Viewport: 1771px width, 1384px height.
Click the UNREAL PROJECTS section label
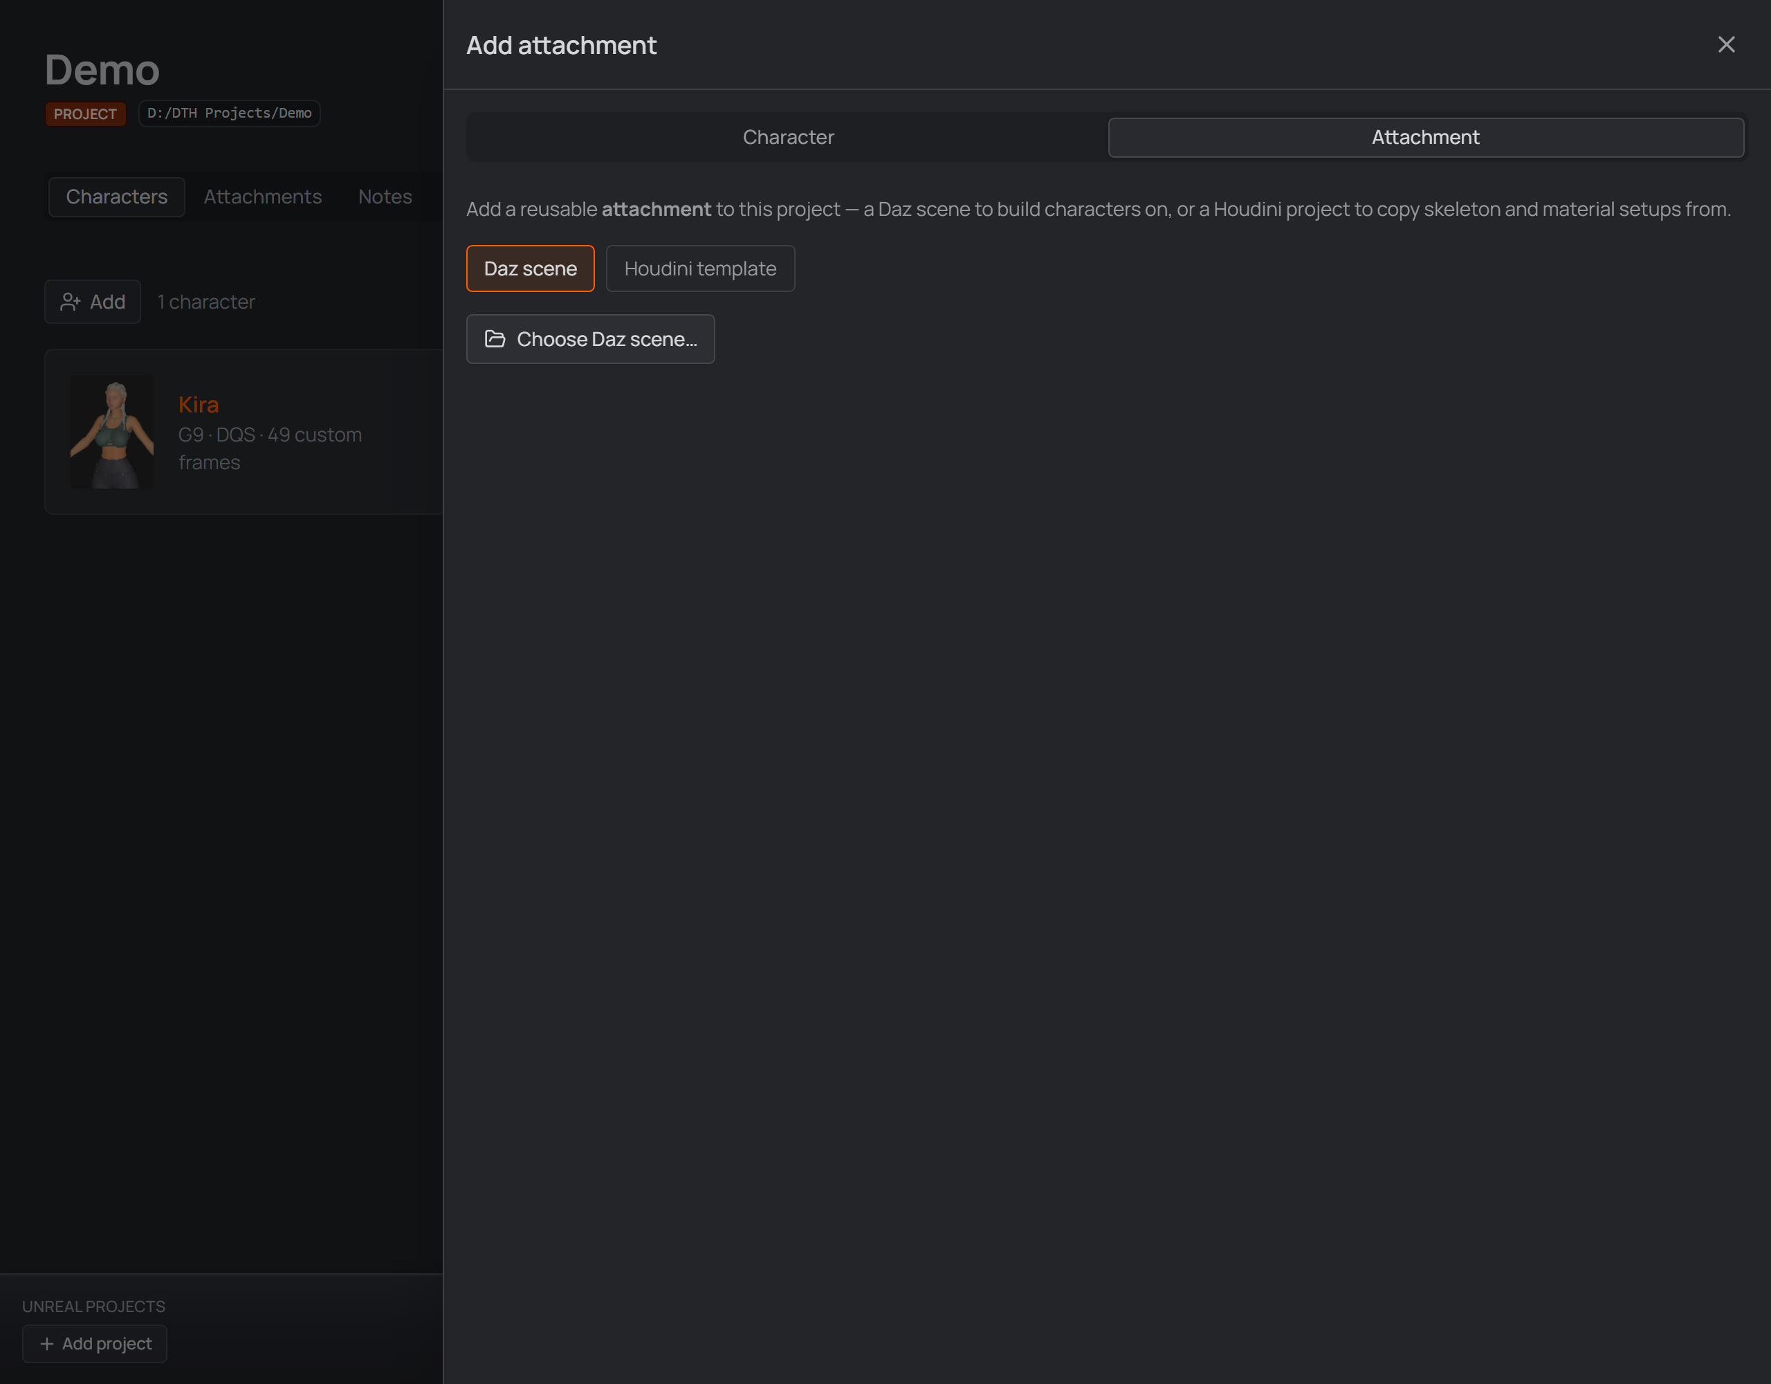pyautogui.click(x=94, y=1306)
